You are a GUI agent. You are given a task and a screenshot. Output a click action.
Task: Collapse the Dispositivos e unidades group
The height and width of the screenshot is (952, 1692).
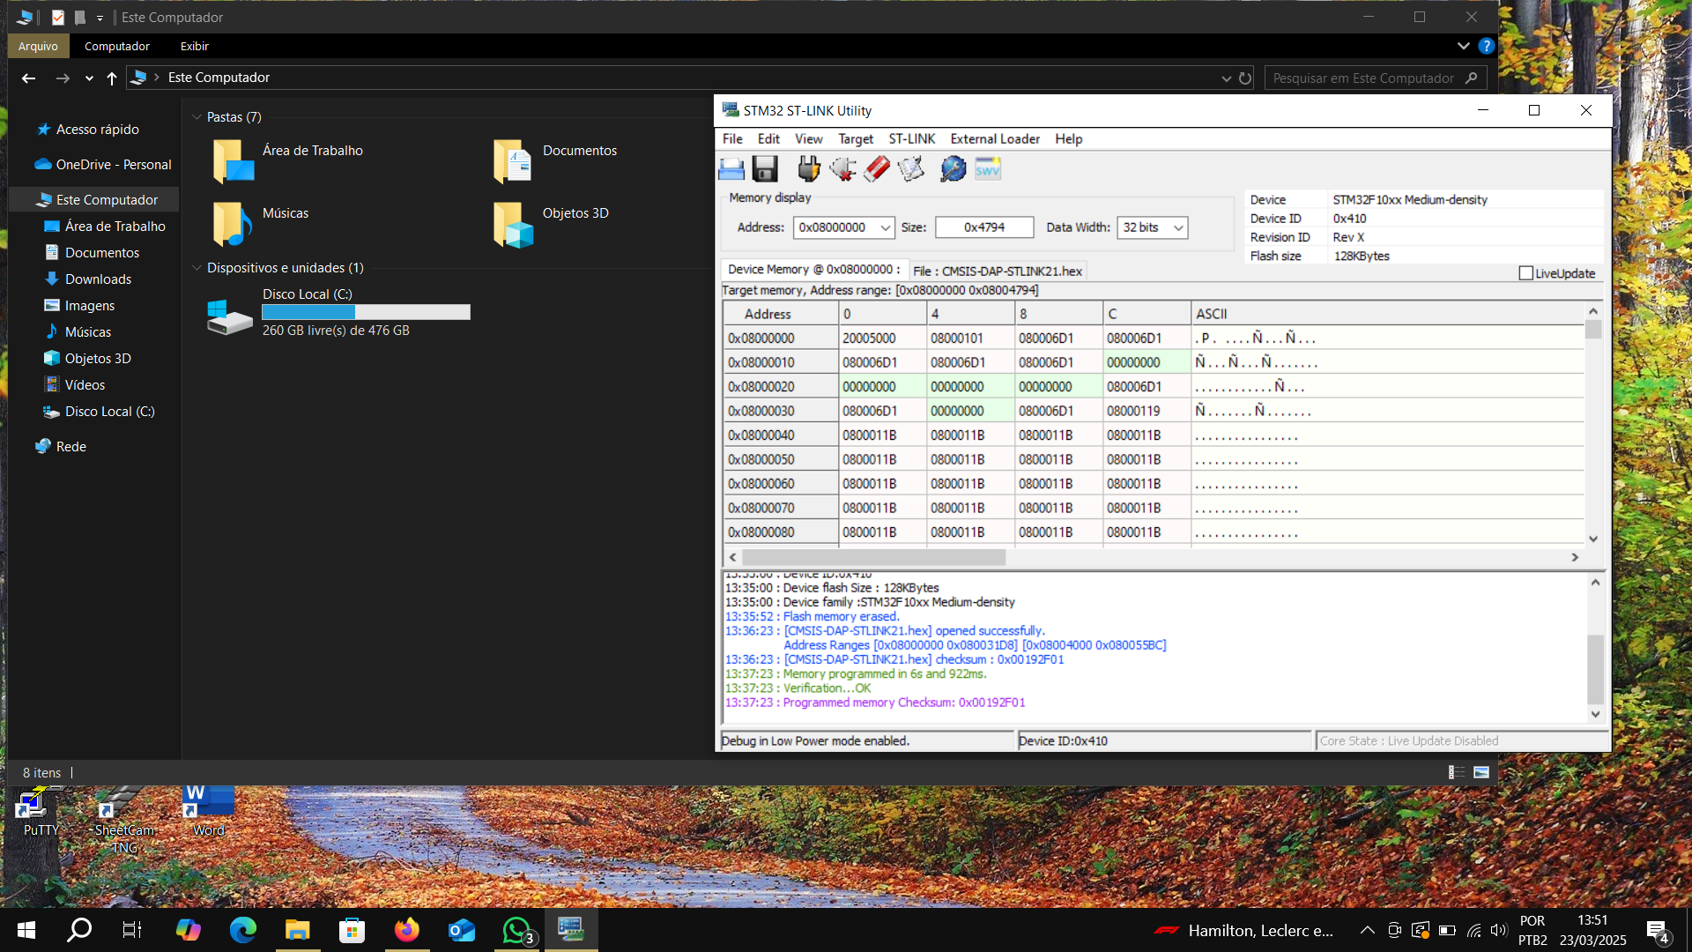pyautogui.click(x=197, y=268)
